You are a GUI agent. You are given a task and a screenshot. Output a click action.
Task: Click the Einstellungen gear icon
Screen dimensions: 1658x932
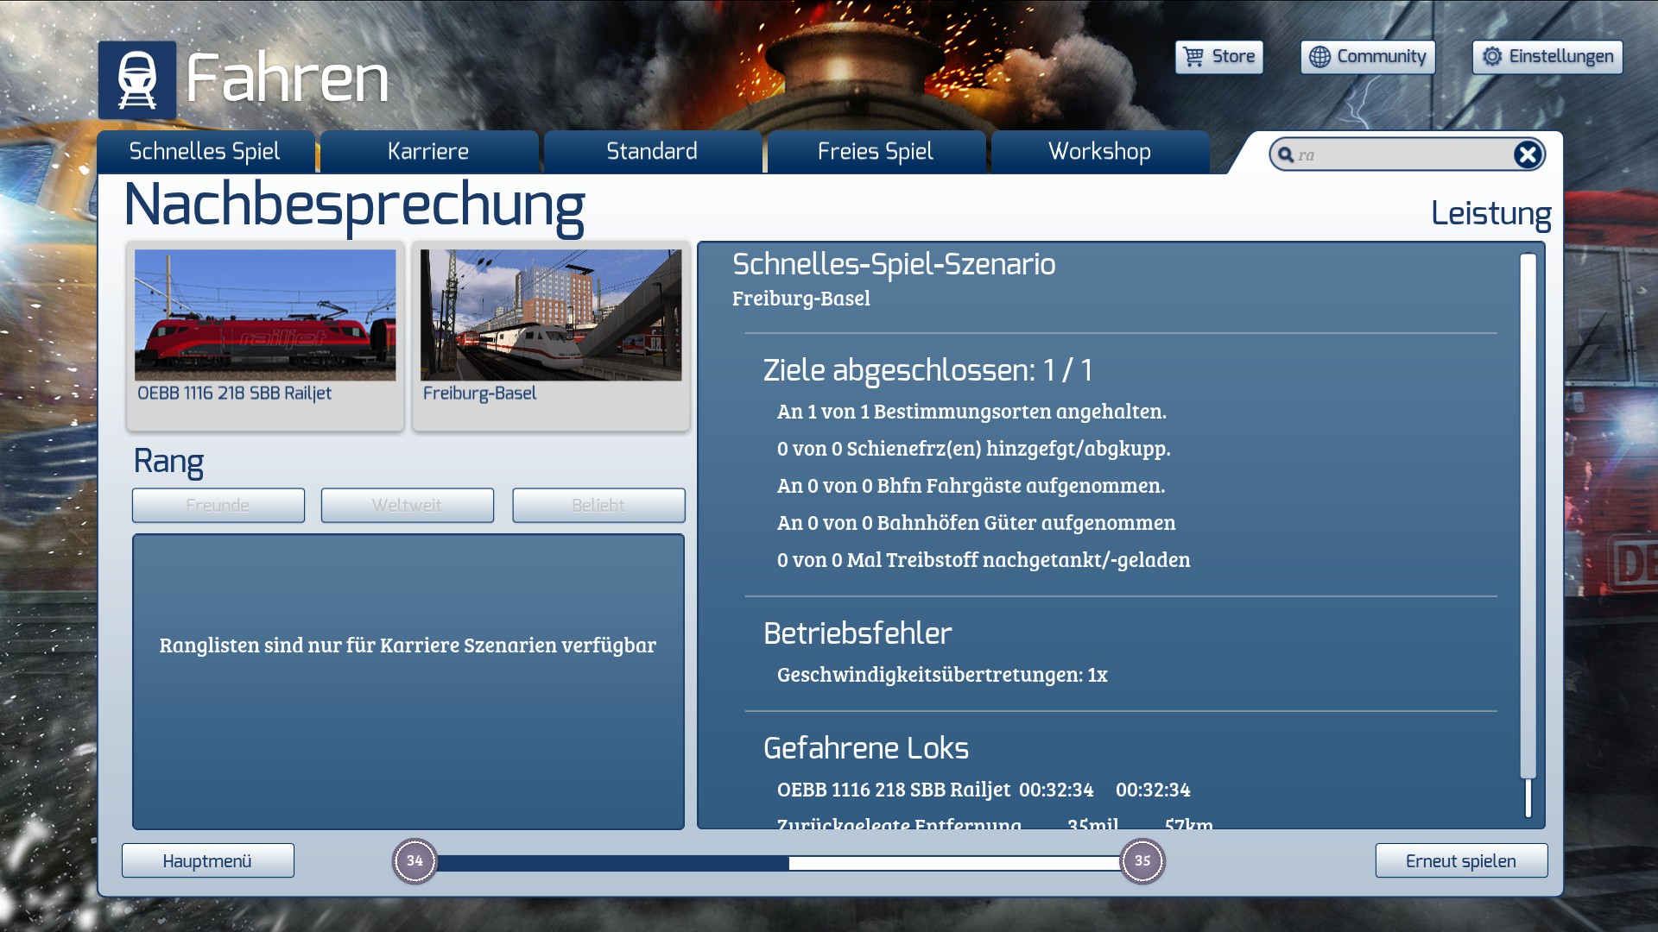point(1491,57)
